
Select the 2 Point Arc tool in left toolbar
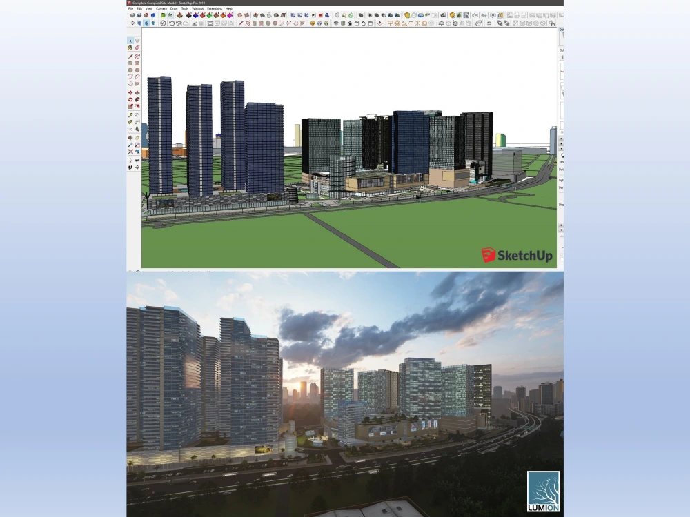click(137, 77)
